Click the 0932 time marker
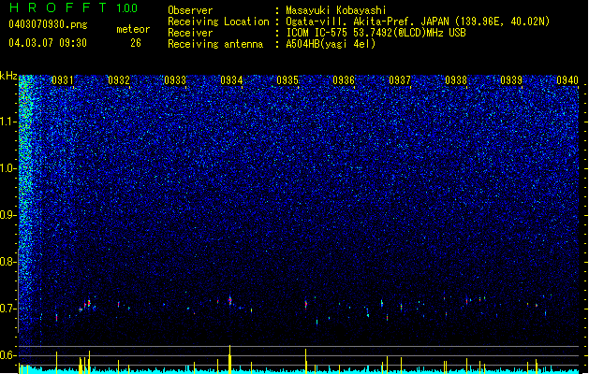Screen dimensions: 589x374 point(119,80)
